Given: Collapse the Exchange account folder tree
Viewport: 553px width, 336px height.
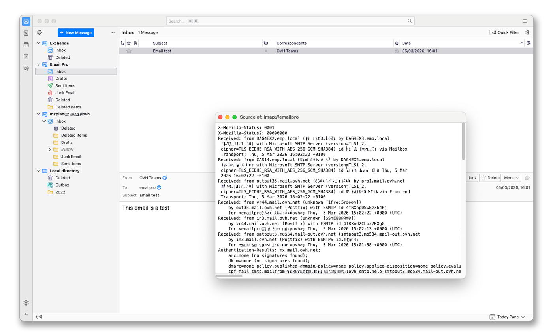Looking at the screenshot, I should click(38, 43).
